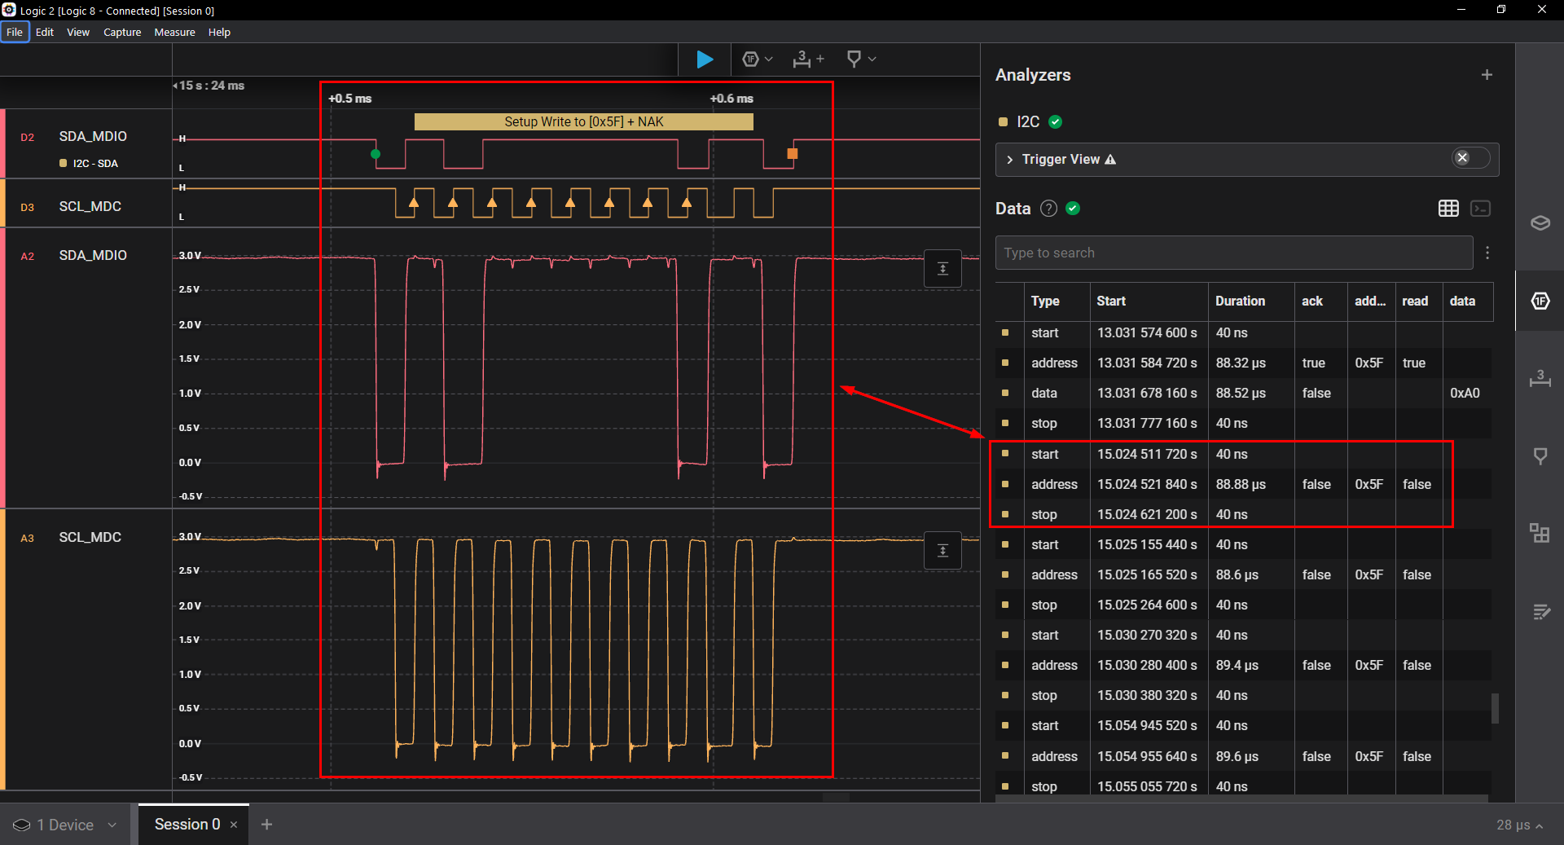Viewport: 1564px width, 845px height.
Task: Open the Measure menu
Action: tap(174, 33)
